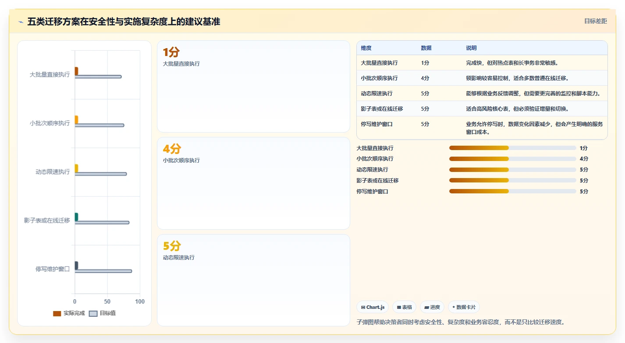Click the 100 tick on the chart axis

click(x=140, y=301)
